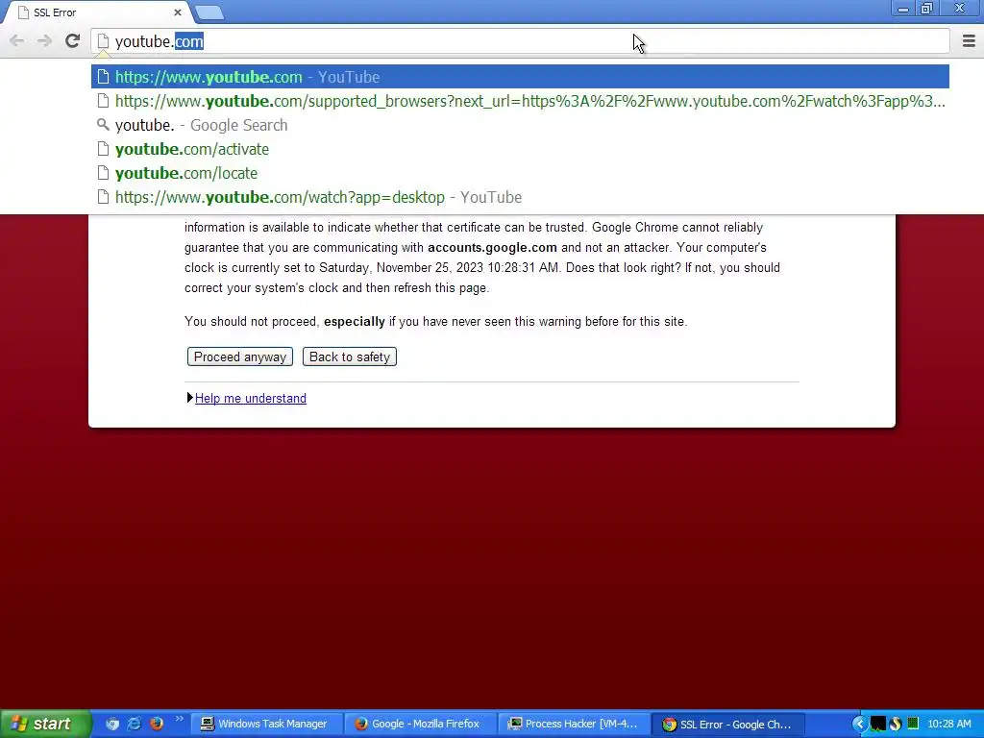Reload the page with the refresh icon
Viewport: 984px width, 738px height.
pyautogui.click(x=72, y=41)
